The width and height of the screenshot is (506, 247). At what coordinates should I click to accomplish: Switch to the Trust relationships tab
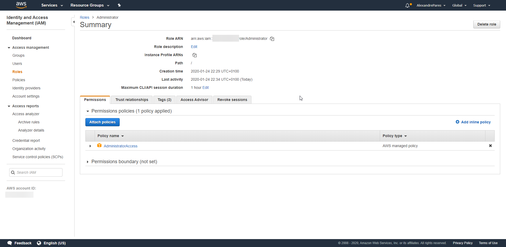132,100
